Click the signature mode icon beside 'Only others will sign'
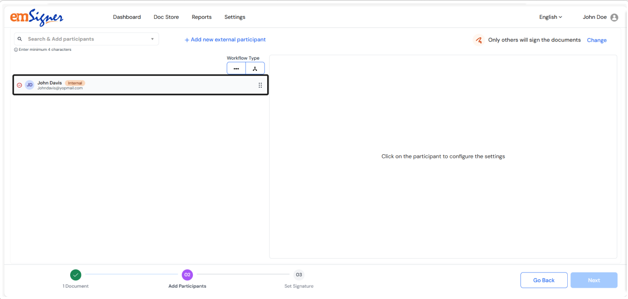This screenshot has width=628, height=299. point(479,40)
